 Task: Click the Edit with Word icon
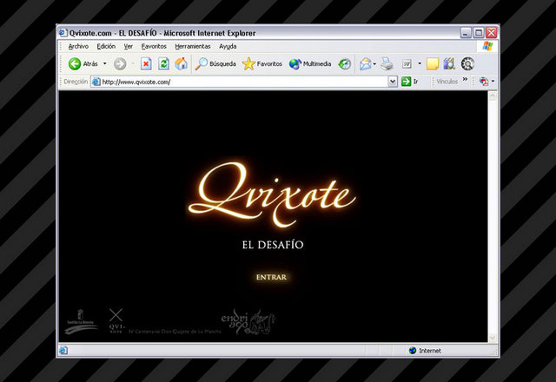point(407,64)
